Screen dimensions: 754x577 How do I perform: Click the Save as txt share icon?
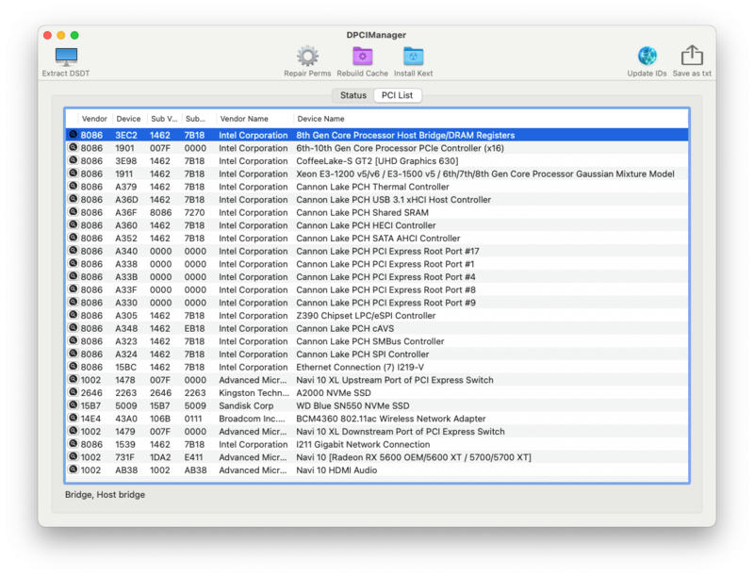(x=692, y=57)
